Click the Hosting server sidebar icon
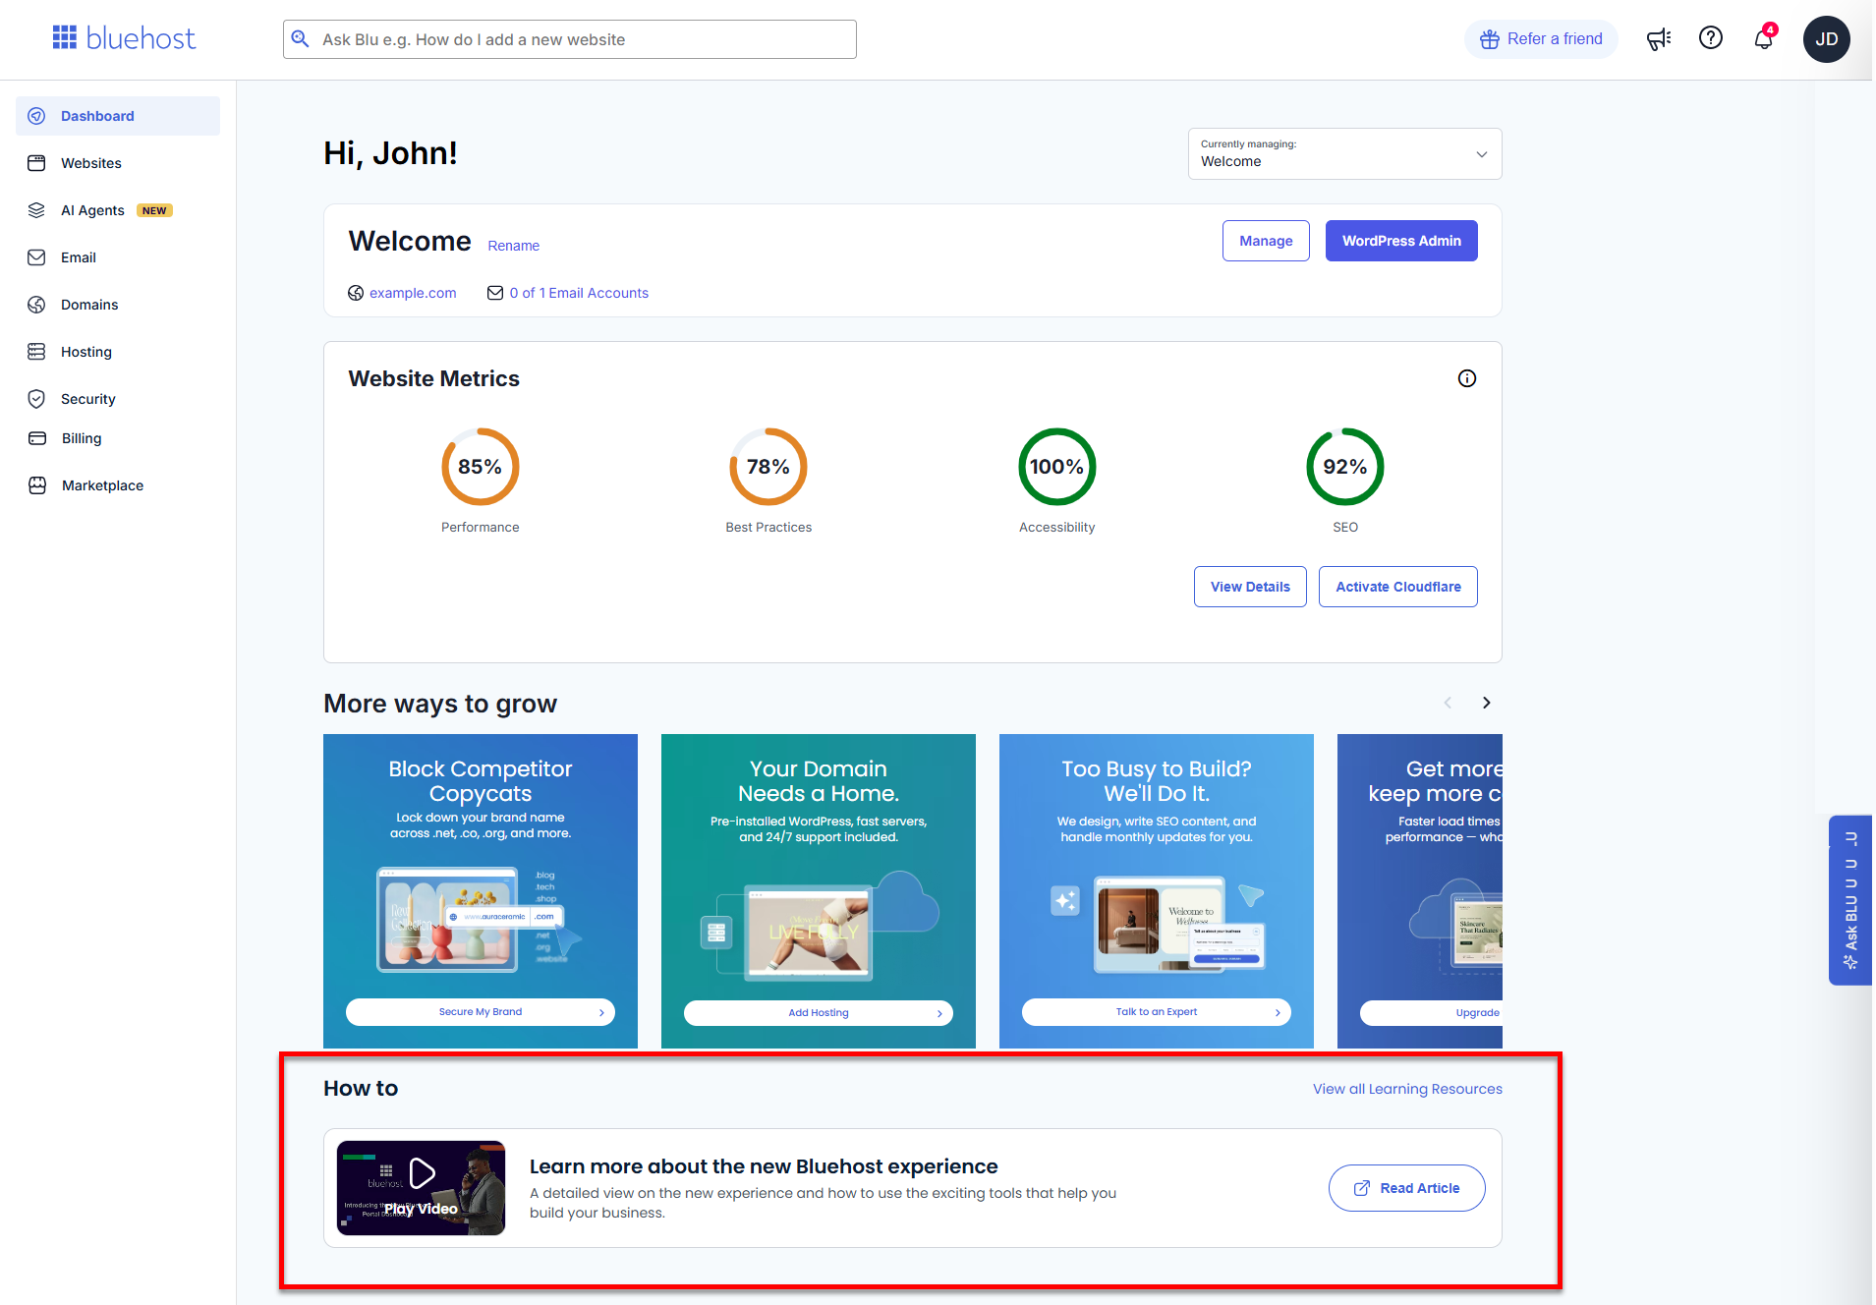Screen dimensions: 1876x1305 tap(36, 352)
